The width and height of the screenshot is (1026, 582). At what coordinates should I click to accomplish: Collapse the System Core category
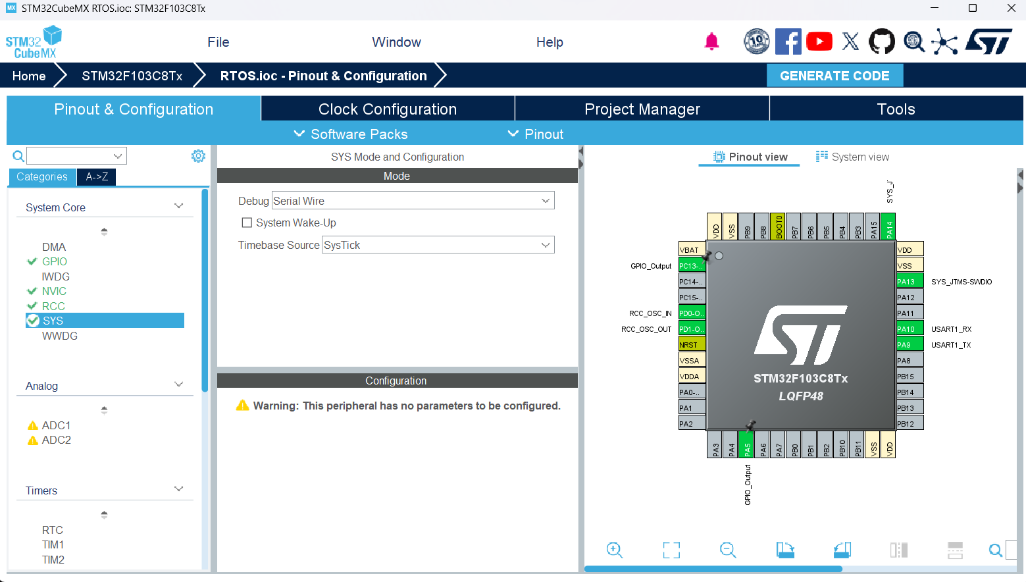coord(178,206)
